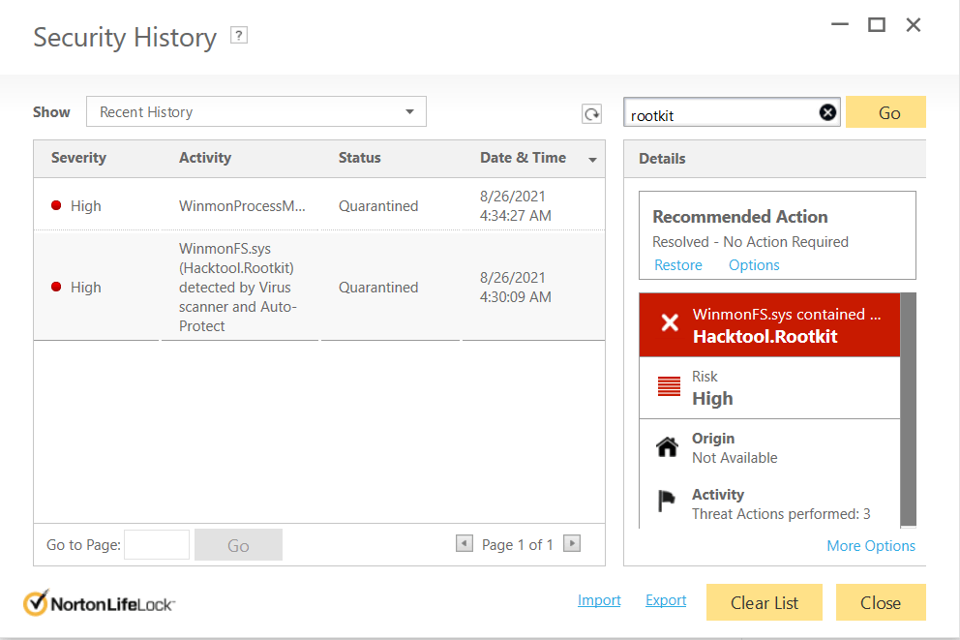Image resolution: width=960 pixels, height=640 pixels.
Task: Go to the previous page arrow
Action: [465, 544]
